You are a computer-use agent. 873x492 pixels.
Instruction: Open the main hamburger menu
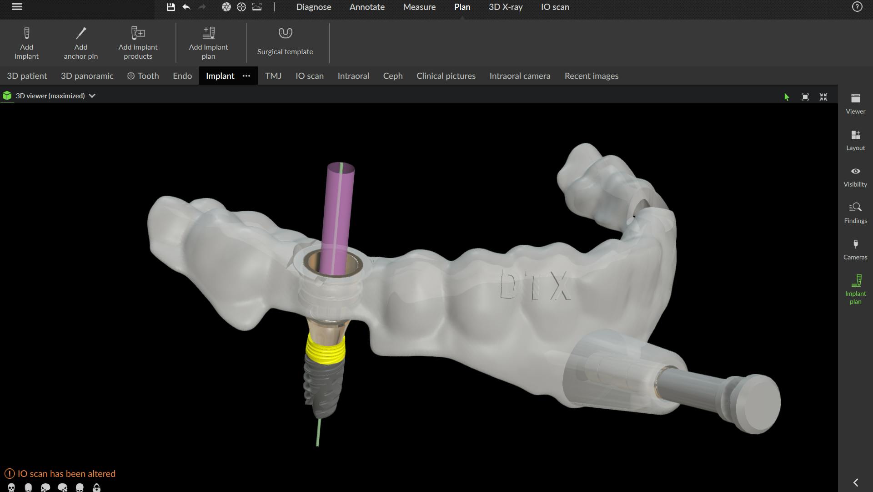pos(17,7)
